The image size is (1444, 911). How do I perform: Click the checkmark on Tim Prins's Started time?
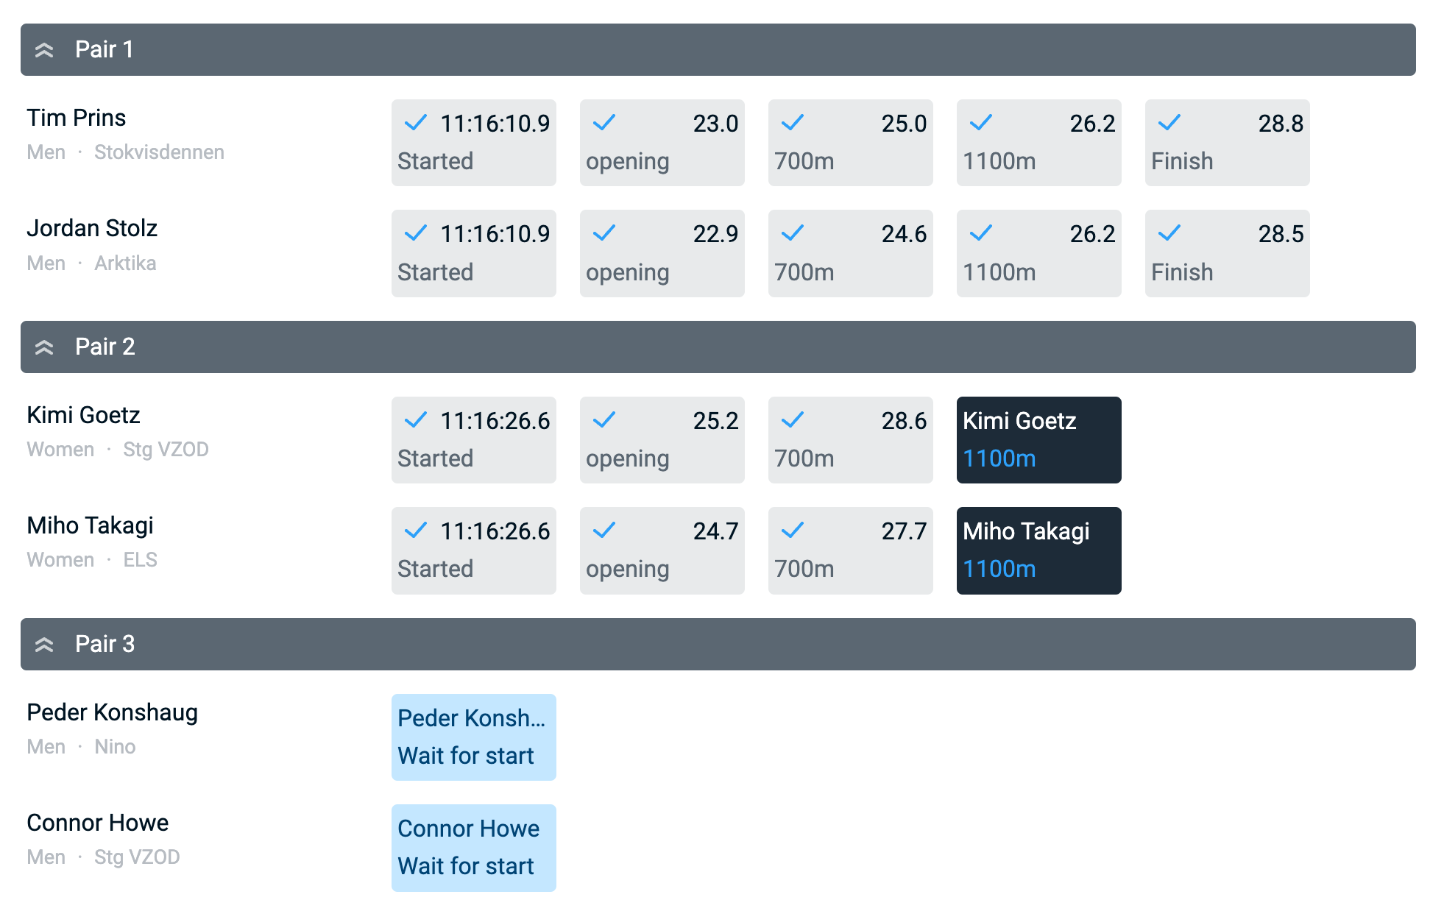(416, 123)
